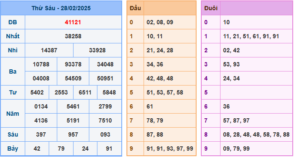Click the Nhất row label

[x=13, y=36]
